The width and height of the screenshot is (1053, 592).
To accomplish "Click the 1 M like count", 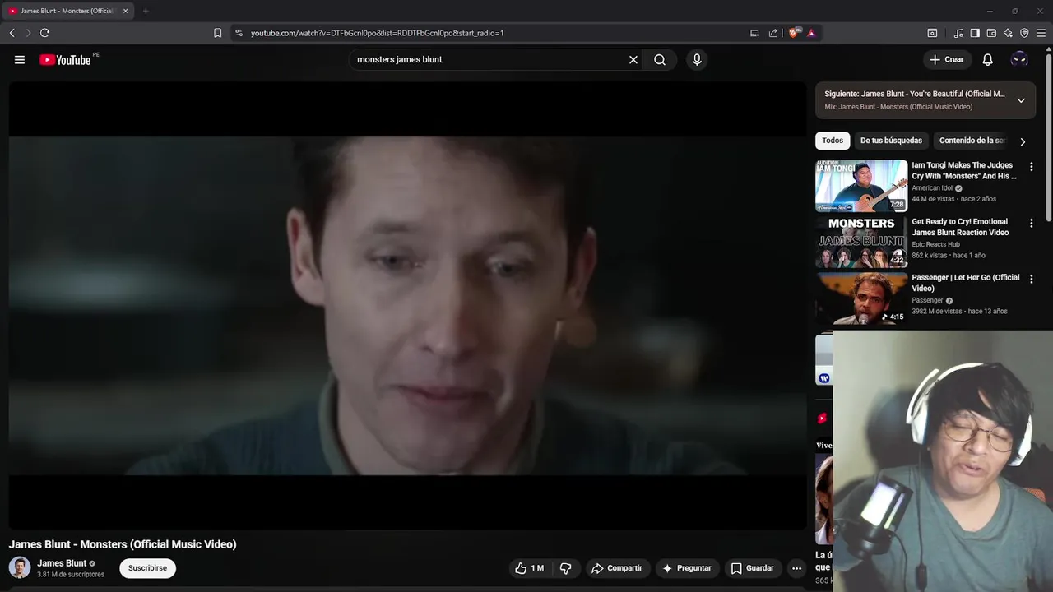I will coord(537,568).
